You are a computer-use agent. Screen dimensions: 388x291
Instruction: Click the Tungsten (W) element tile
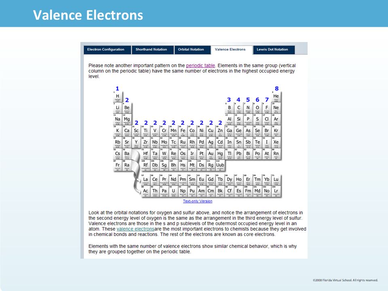164,154
